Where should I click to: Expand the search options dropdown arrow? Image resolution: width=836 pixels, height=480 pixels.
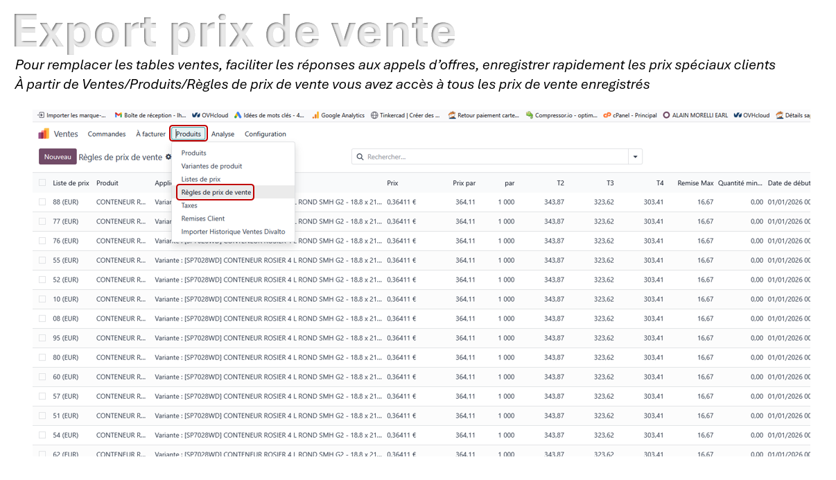pos(635,157)
